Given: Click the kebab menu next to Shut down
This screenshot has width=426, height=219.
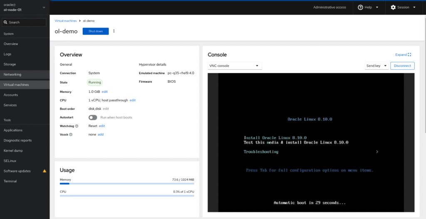Looking at the screenshot, I should [x=114, y=31].
